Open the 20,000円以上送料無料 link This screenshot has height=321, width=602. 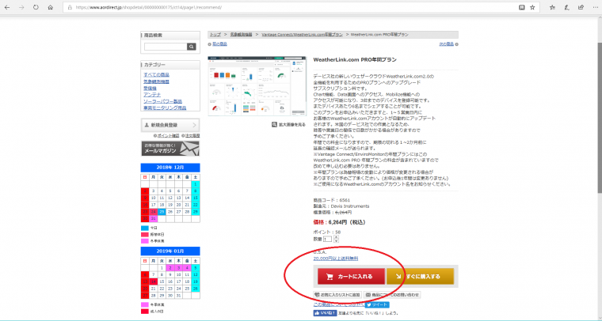coord(336,259)
